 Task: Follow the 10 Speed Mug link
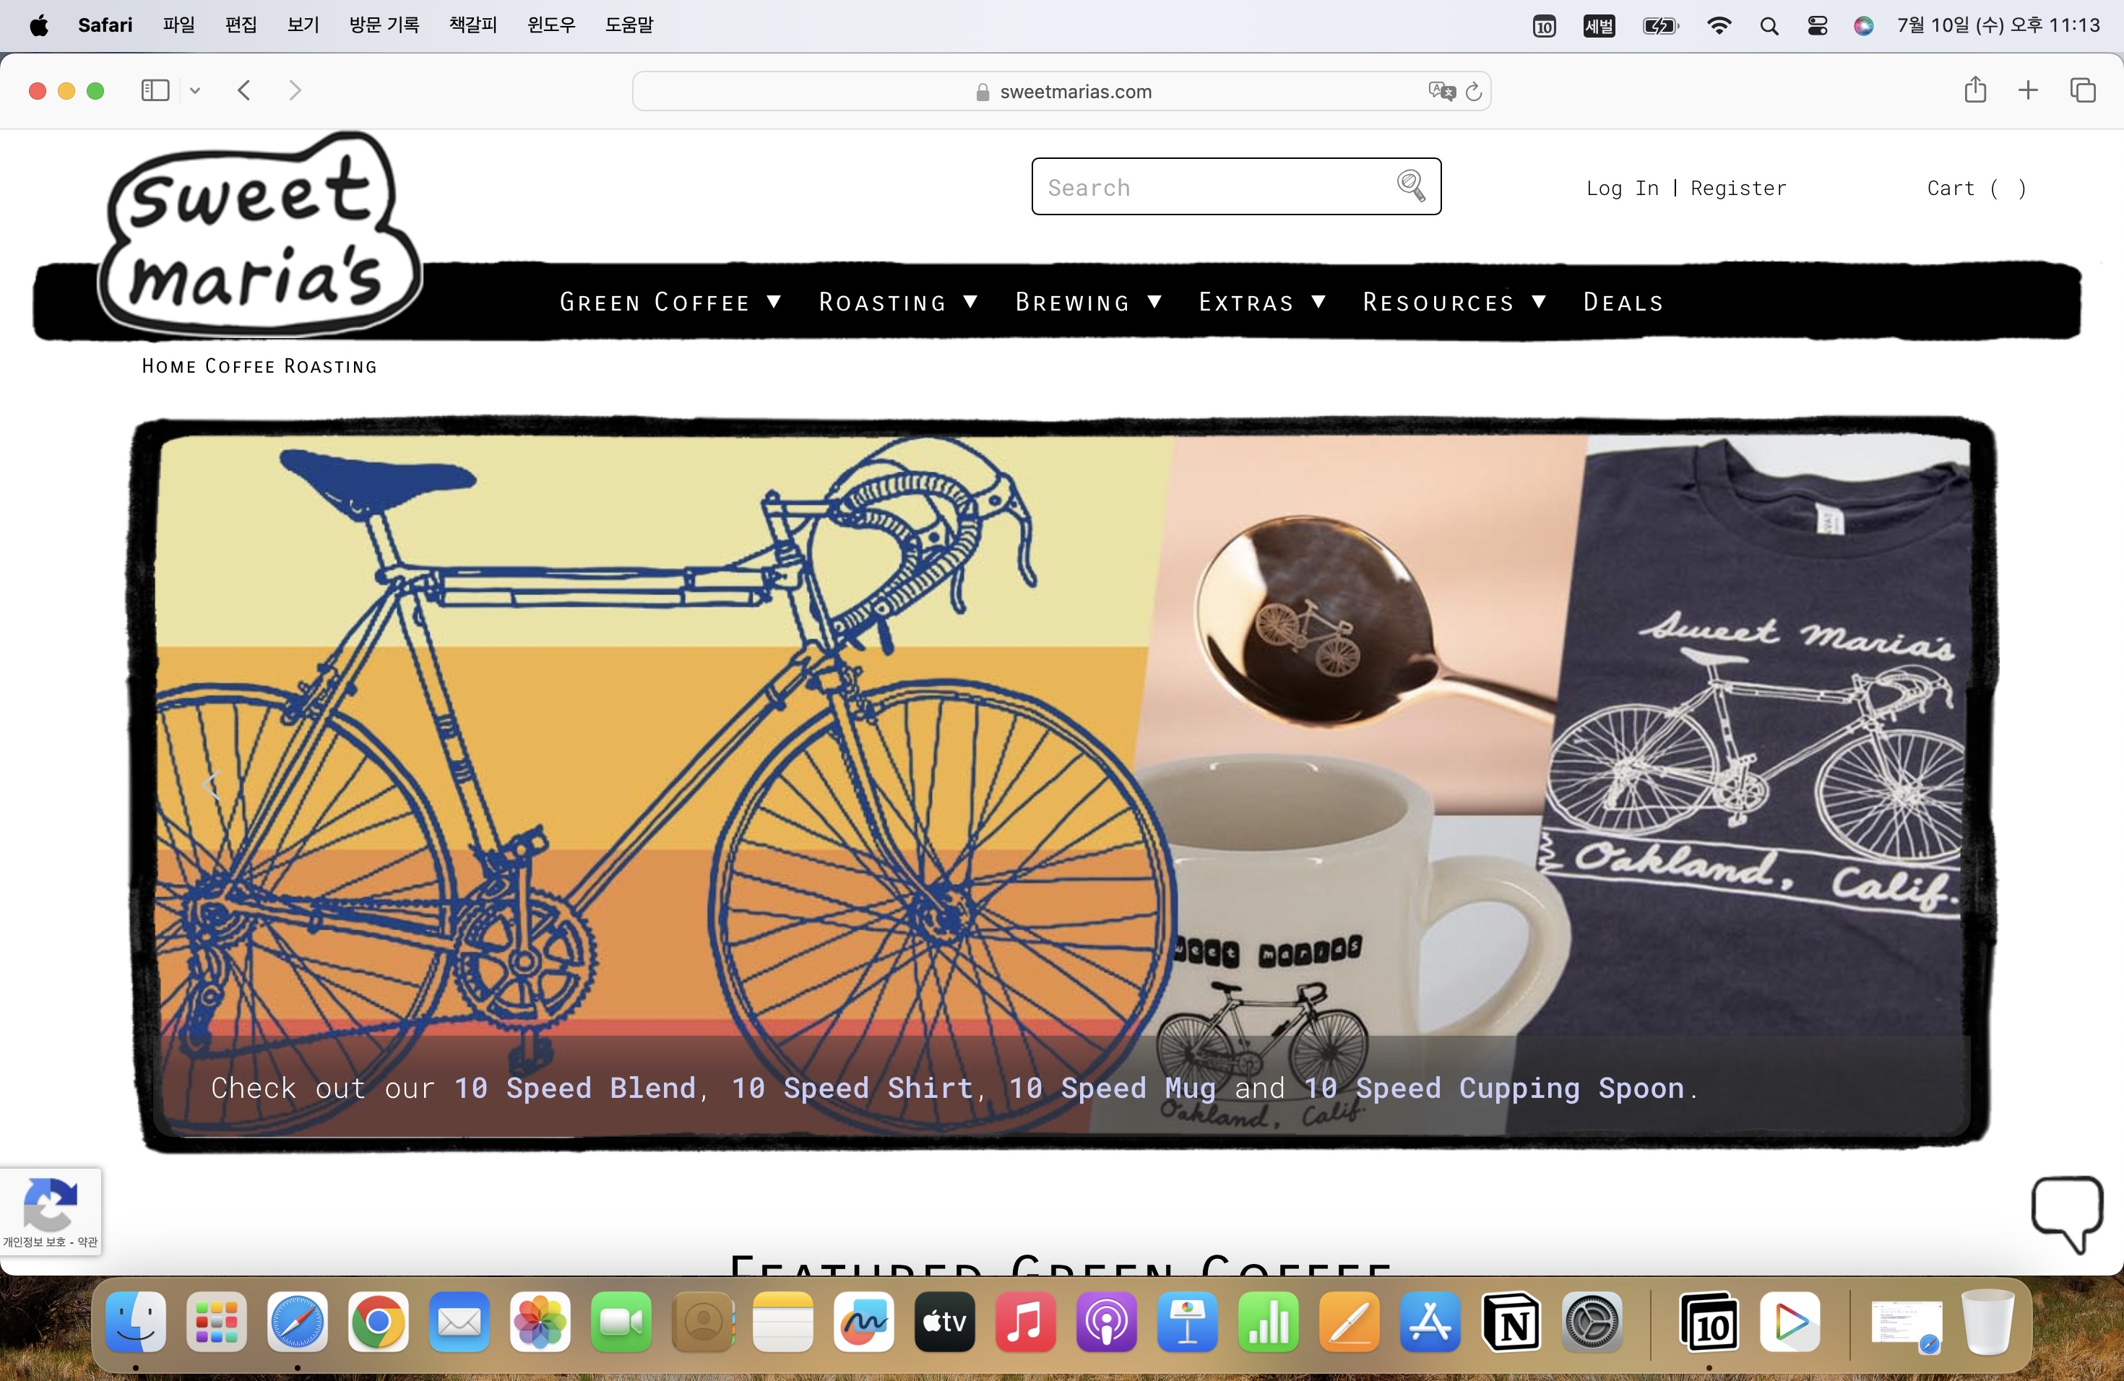point(1112,1088)
